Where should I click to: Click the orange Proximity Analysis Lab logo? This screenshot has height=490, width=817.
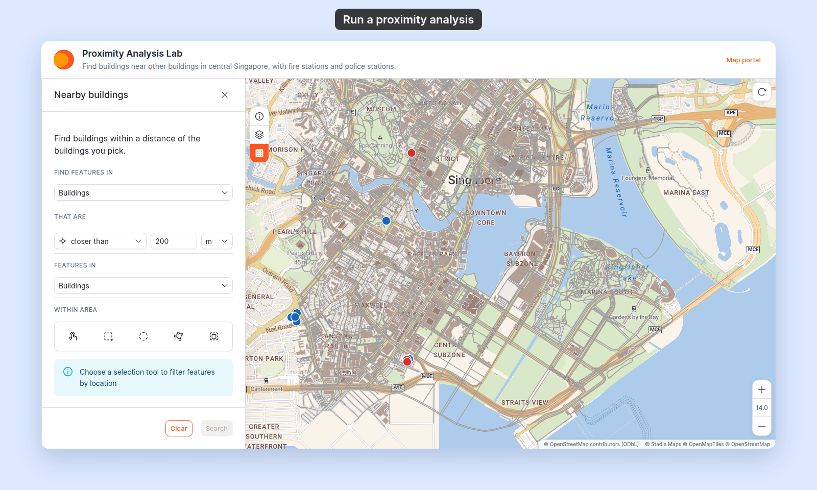(x=64, y=60)
